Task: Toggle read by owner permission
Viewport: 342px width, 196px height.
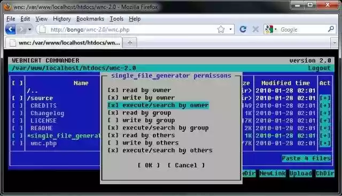Action: (139, 90)
